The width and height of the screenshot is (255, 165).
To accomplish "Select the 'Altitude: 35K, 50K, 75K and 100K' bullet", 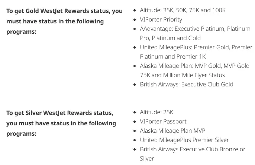I will pos(183,10).
